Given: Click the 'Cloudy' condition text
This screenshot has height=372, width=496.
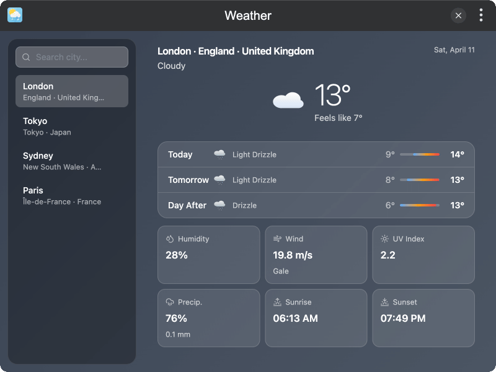Looking at the screenshot, I should 172,66.
